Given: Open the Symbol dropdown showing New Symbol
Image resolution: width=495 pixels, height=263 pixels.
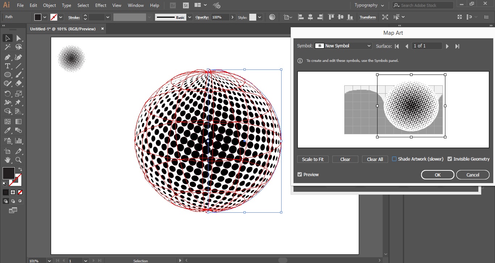Looking at the screenshot, I should click(x=343, y=46).
